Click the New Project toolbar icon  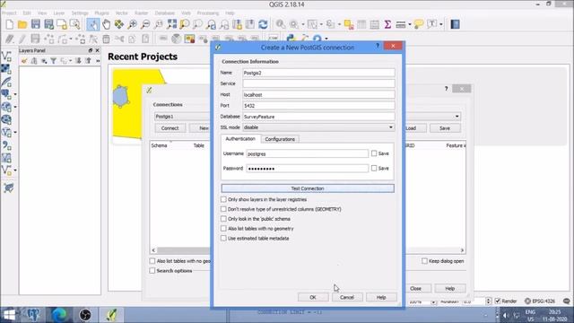tap(10, 24)
